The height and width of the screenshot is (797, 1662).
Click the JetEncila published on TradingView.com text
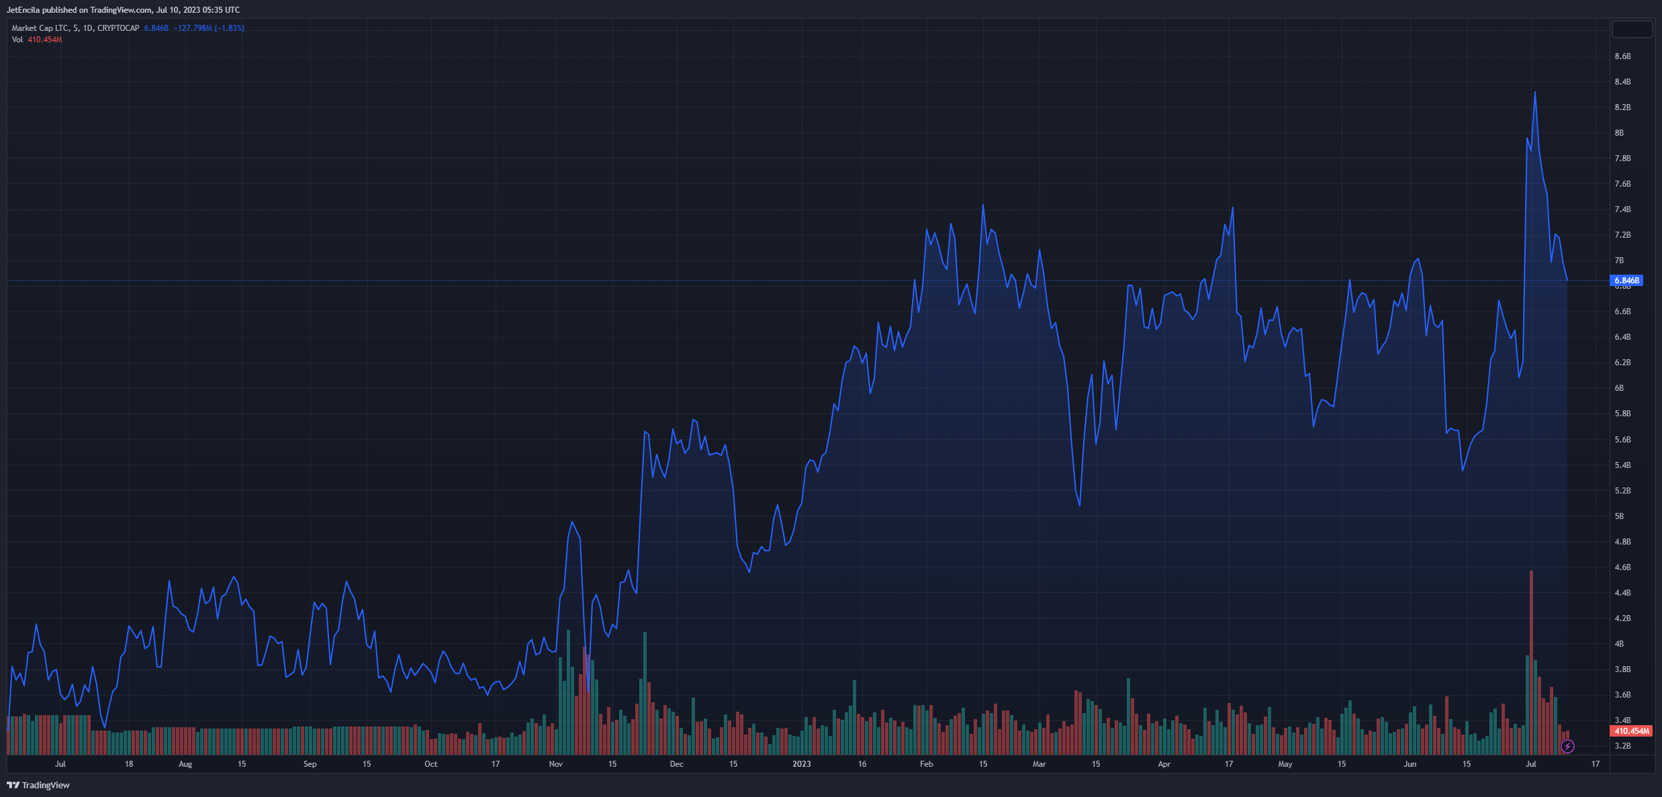point(123,10)
